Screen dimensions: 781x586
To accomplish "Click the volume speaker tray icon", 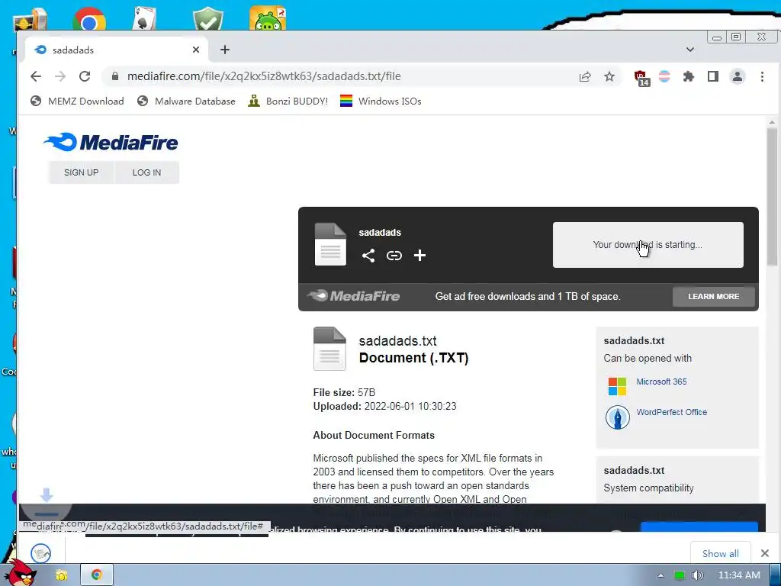I will 697,575.
